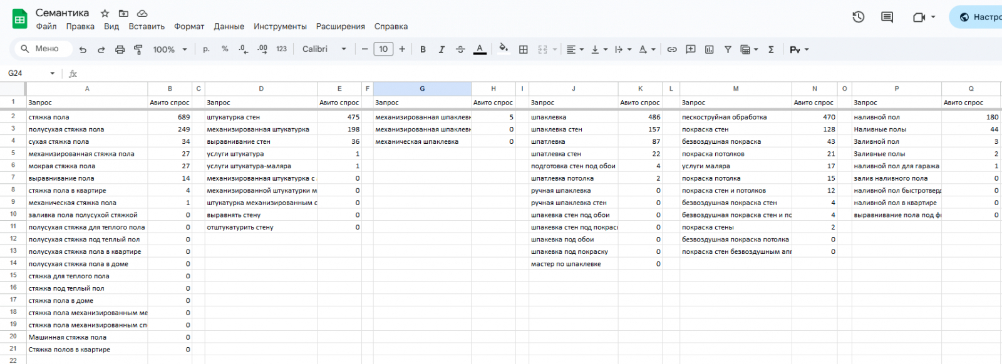This screenshot has width=1002, height=364.
Task: Insert a chart using toolbar icon
Action: (x=709, y=49)
